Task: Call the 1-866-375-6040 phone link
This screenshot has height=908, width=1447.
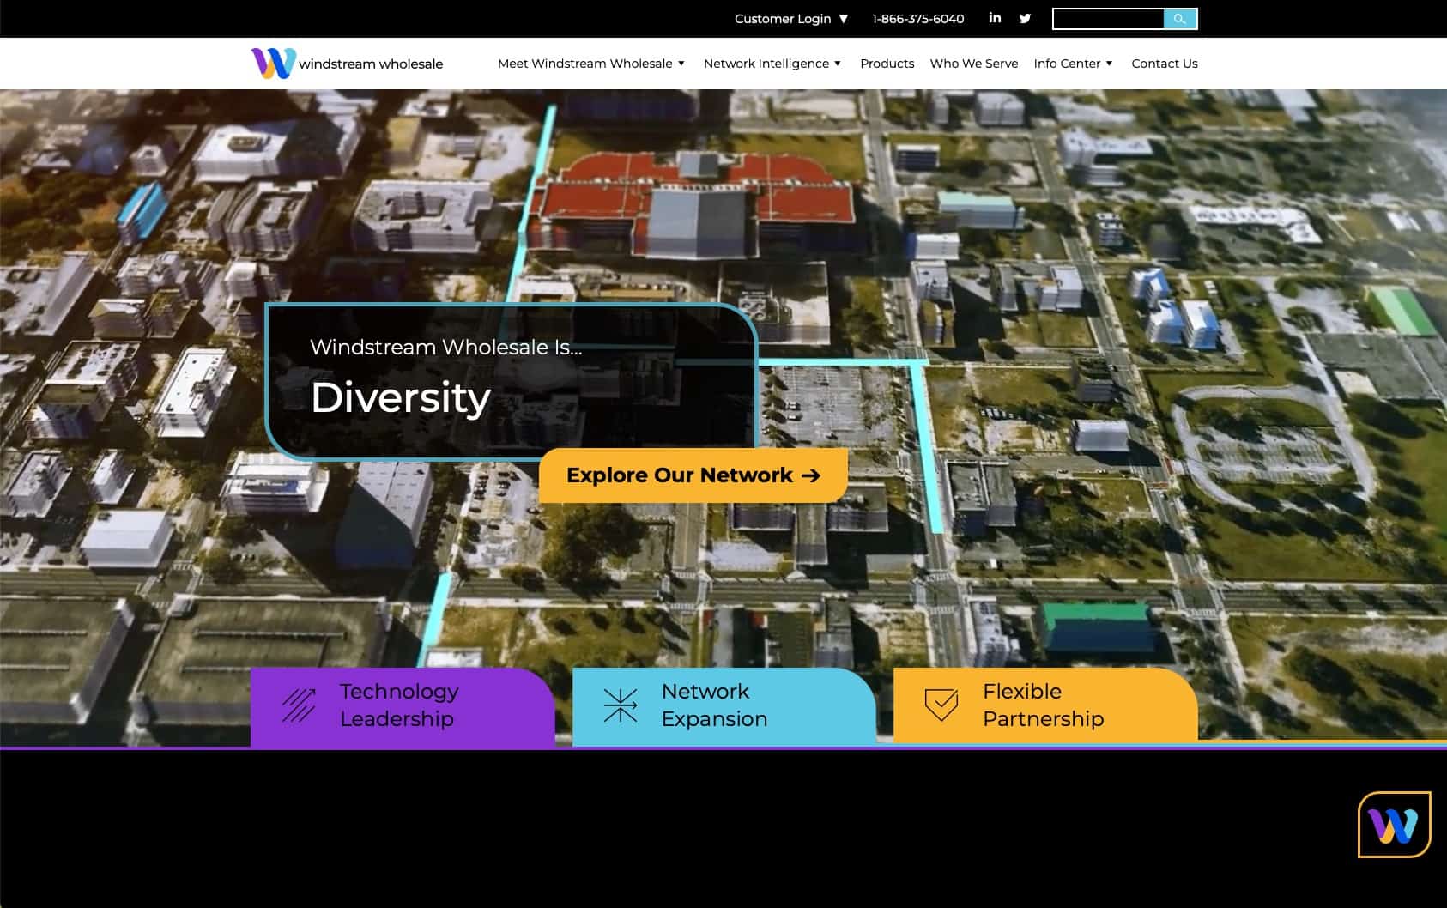Action: (918, 19)
